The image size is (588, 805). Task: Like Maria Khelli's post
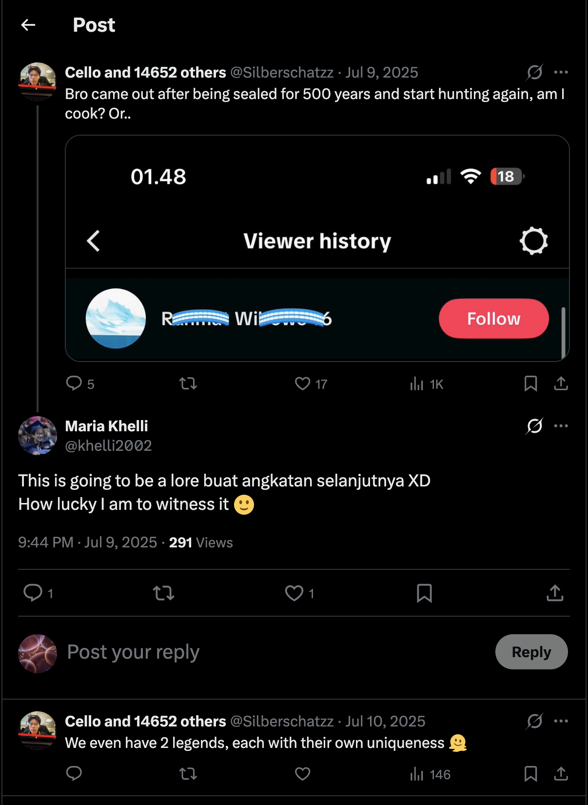click(299, 593)
